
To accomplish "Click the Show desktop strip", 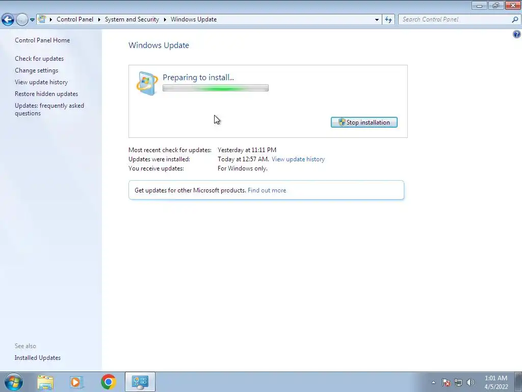I will (x=518, y=382).
